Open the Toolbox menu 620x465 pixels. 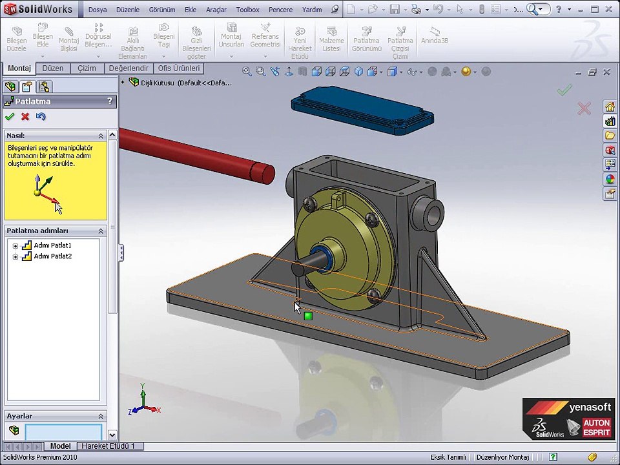(x=248, y=10)
